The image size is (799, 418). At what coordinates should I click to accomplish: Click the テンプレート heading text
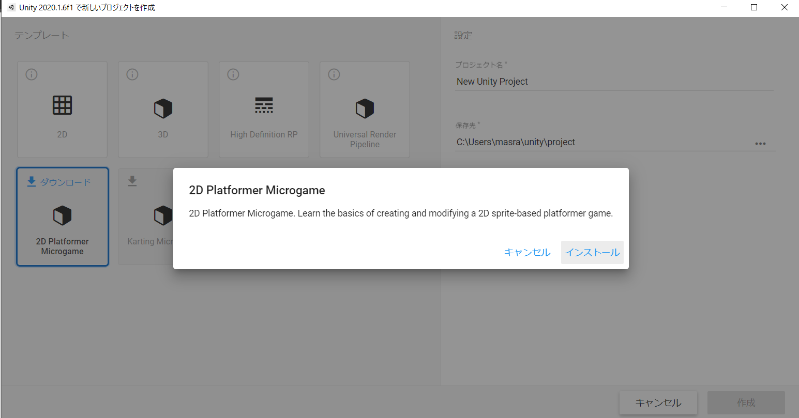coord(41,36)
